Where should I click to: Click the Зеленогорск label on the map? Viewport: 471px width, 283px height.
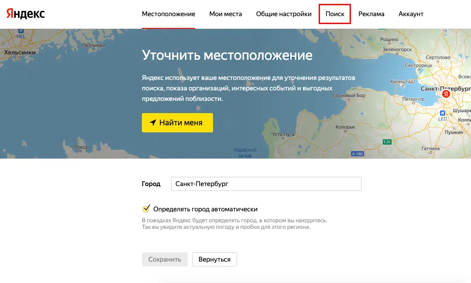pyautogui.click(x=397, y=49)
